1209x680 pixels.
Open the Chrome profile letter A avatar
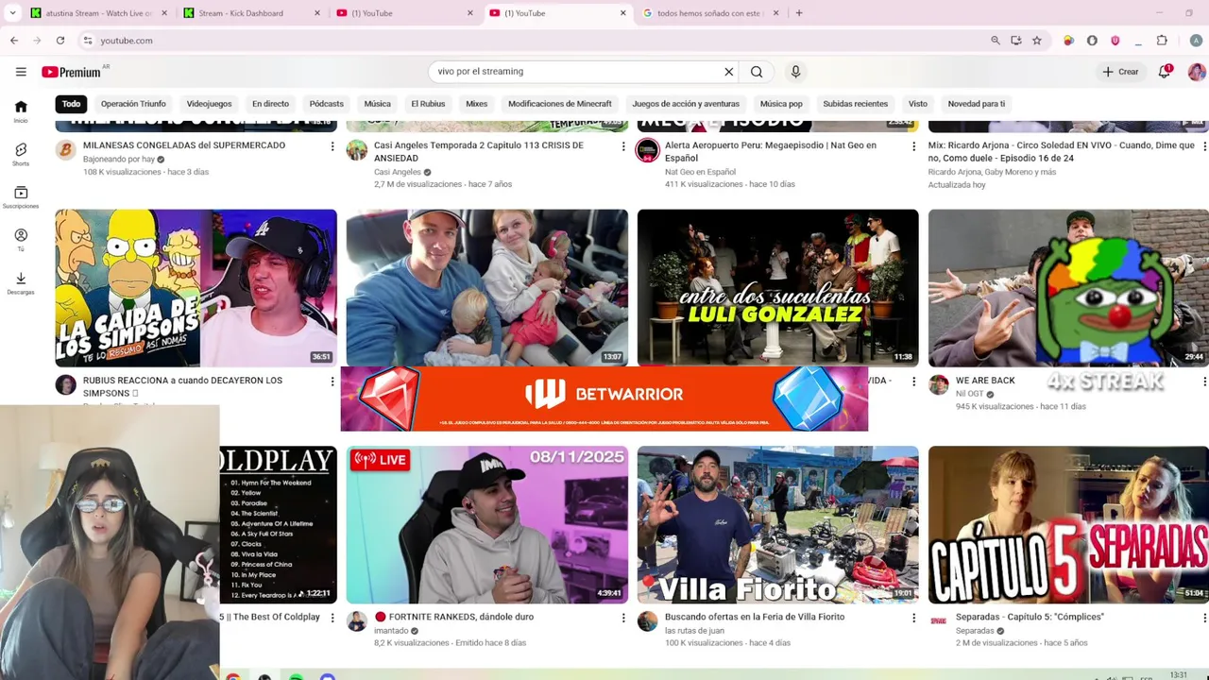(x=1196, y=41)
